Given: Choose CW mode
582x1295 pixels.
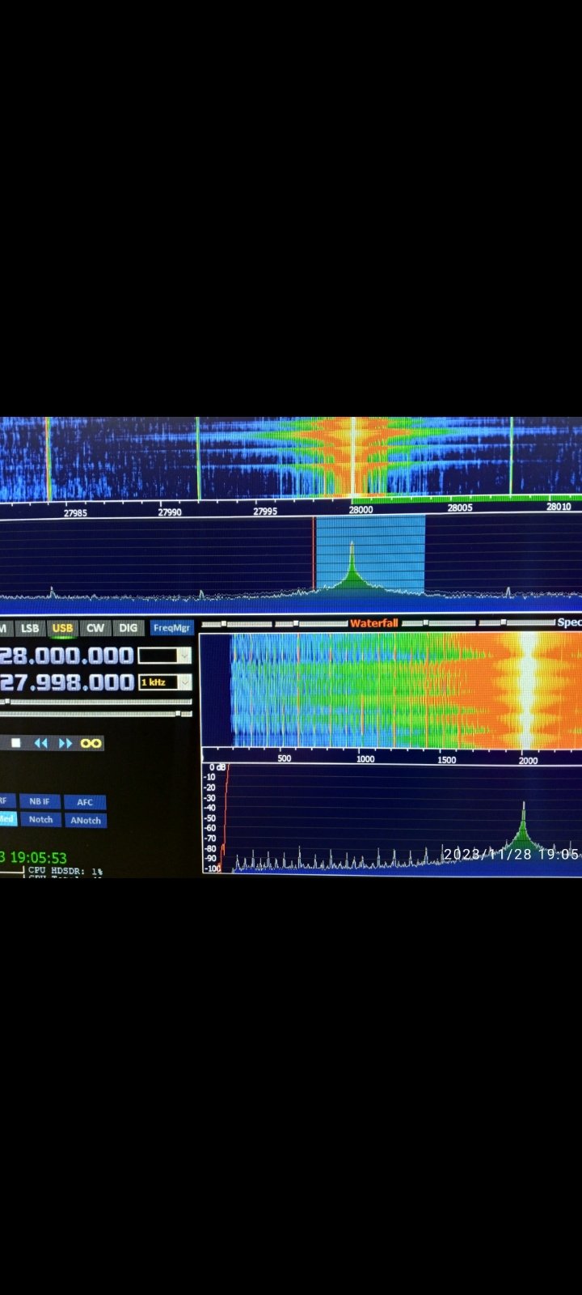Looking at the screenshot, I should click(x=95, y=628).
